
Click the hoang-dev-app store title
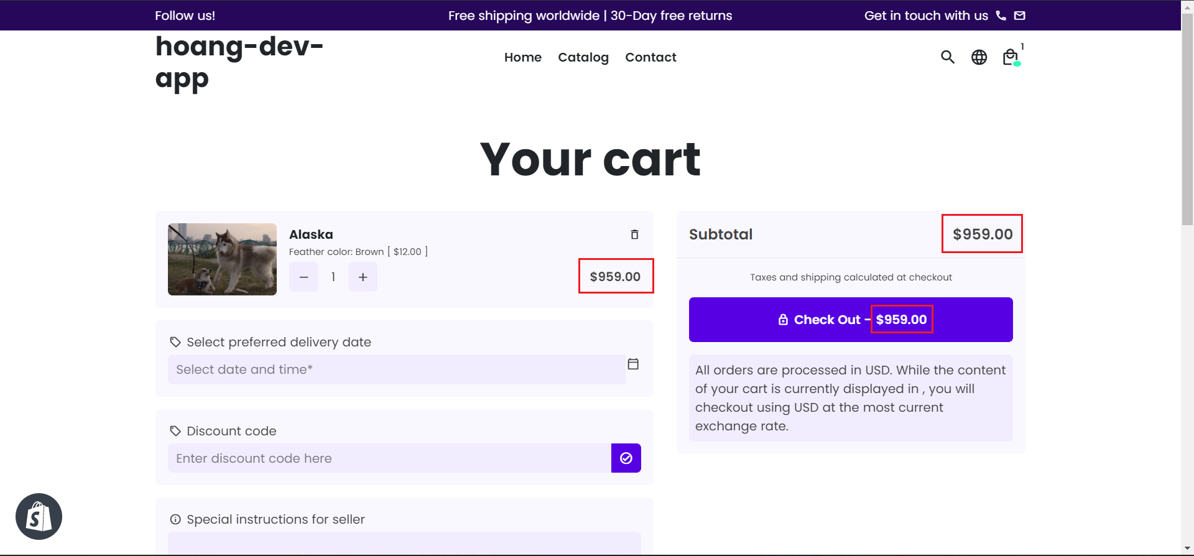pos(239,63)
